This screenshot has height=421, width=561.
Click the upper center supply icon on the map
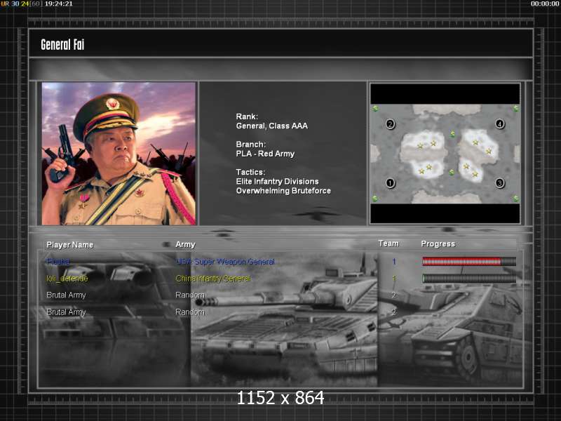[x=452, y=134]
